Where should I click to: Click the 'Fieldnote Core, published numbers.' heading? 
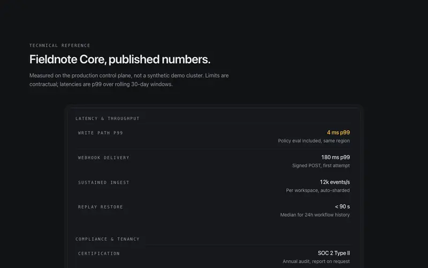(x=120, y=59)
